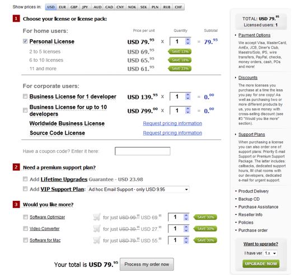
Task: Open the 'I have ver' version dropdown
Action: [x=270, y=253]
